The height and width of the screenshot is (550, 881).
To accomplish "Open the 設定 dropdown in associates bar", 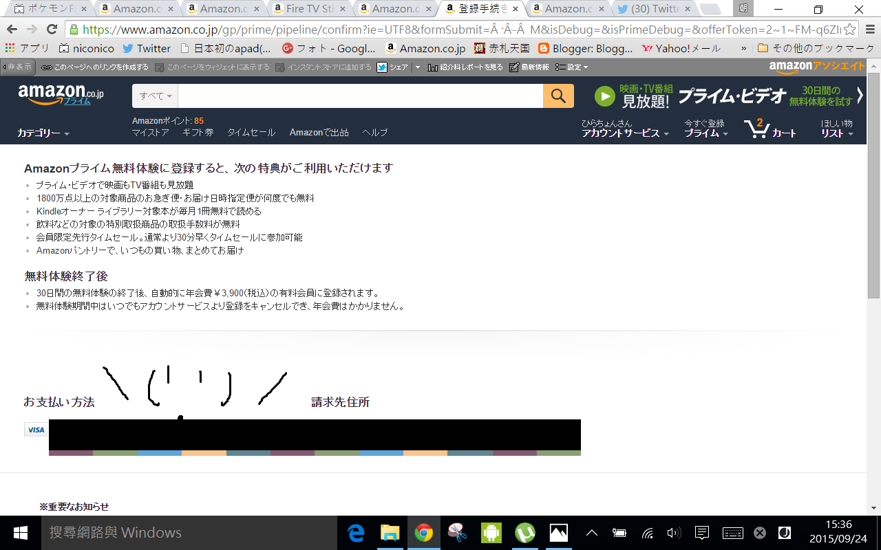I will tap(572, 67).
